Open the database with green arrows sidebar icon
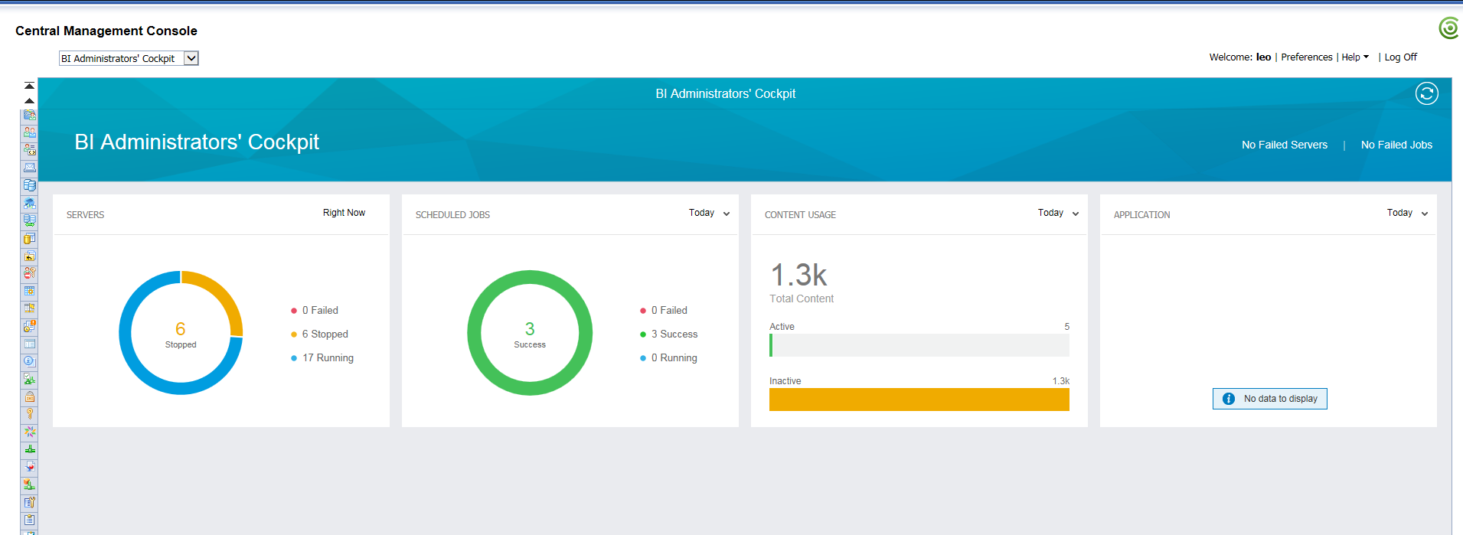The height and width of the screenshot is (535, 1463). tap(29, 220)
